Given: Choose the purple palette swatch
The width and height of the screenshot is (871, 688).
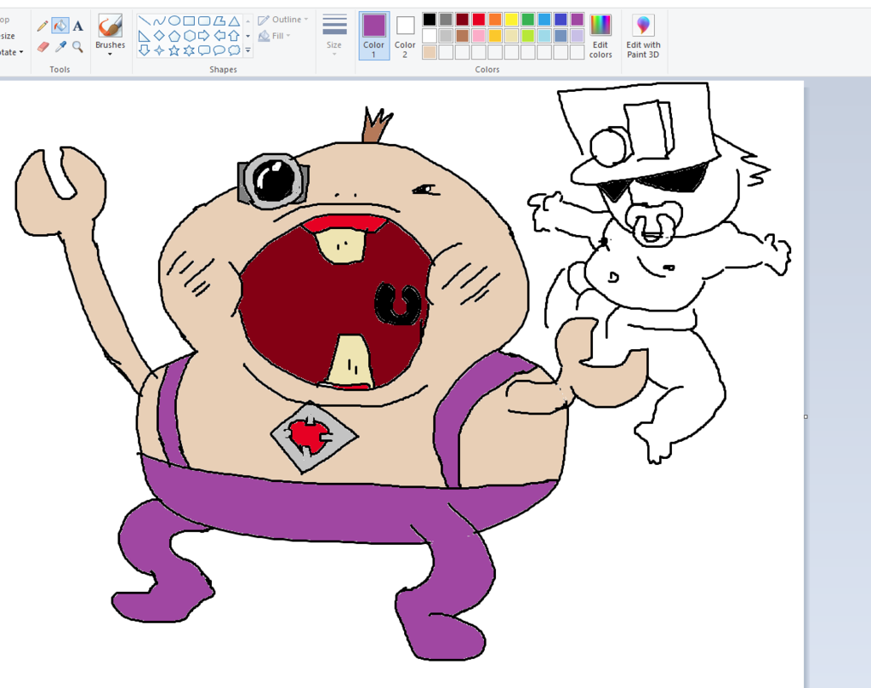Looking at the screenshot, I should coord(578,20).
